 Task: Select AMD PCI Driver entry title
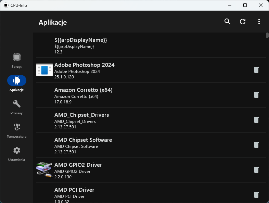click(x=74, y=190)
